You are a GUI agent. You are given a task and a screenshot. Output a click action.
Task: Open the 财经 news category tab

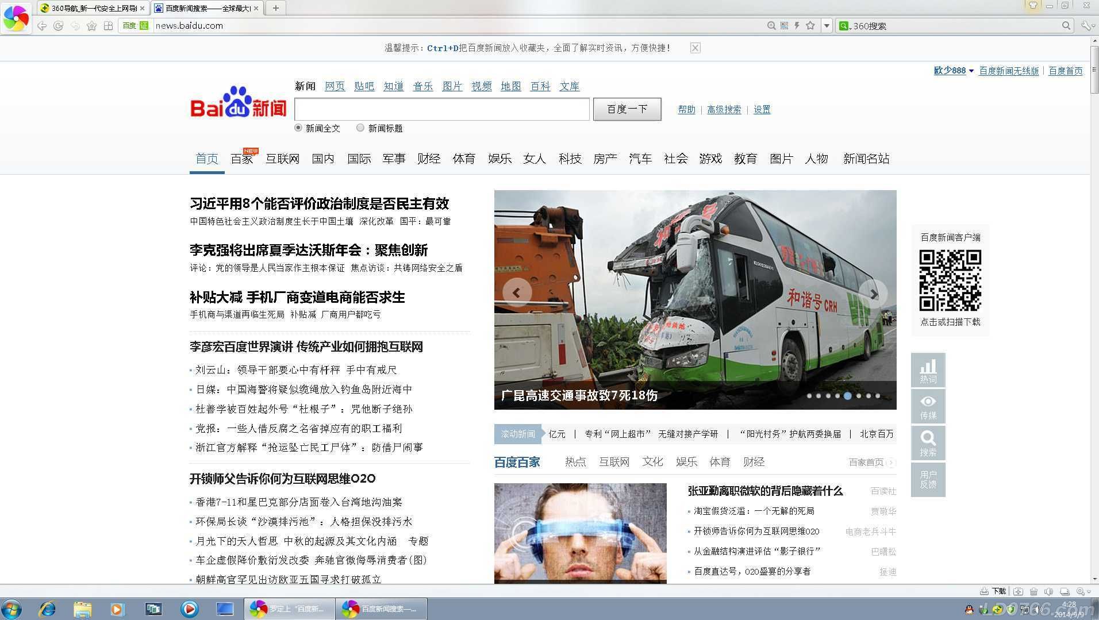429,159
